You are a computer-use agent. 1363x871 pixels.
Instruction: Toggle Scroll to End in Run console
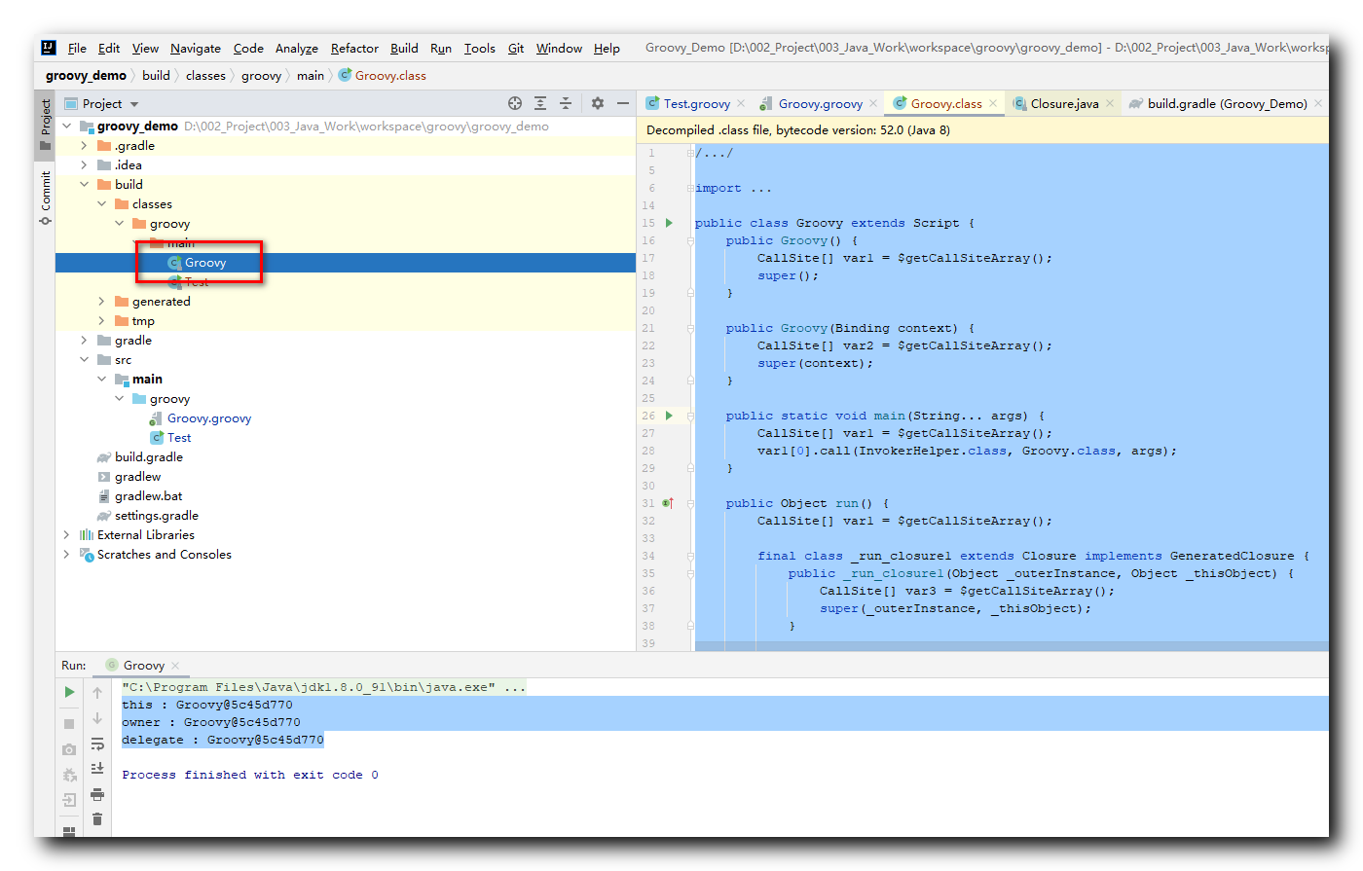(x=97, y=769)
